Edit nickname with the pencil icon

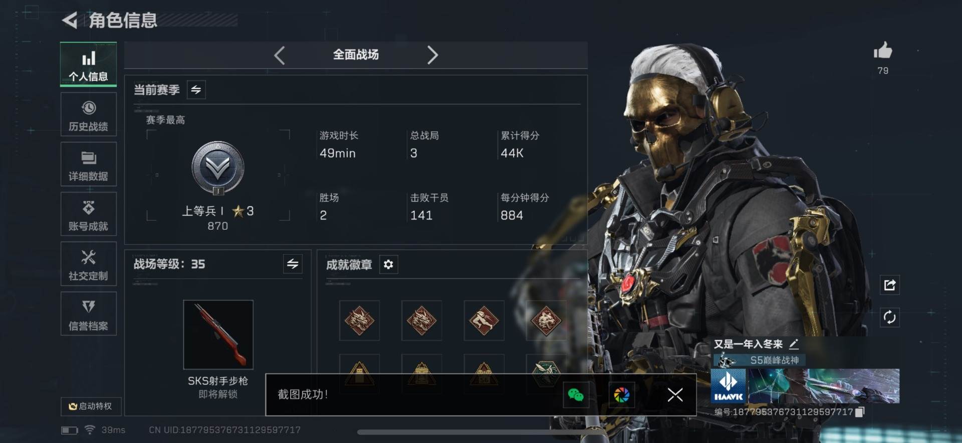coord(794,344)
